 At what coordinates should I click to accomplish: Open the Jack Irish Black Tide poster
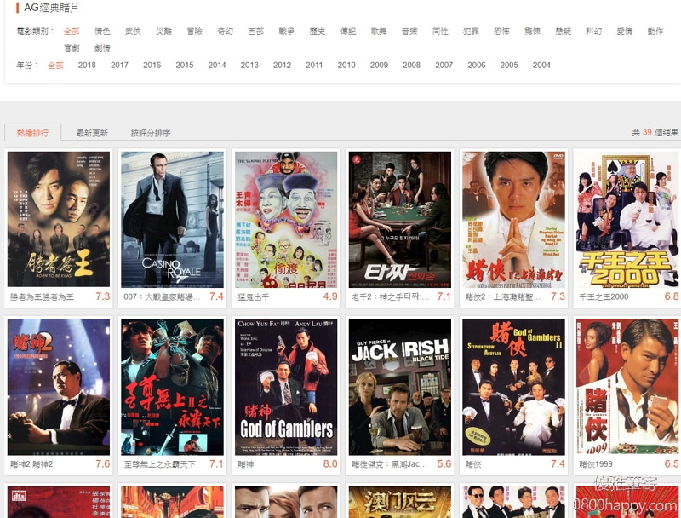coord(400,387)
